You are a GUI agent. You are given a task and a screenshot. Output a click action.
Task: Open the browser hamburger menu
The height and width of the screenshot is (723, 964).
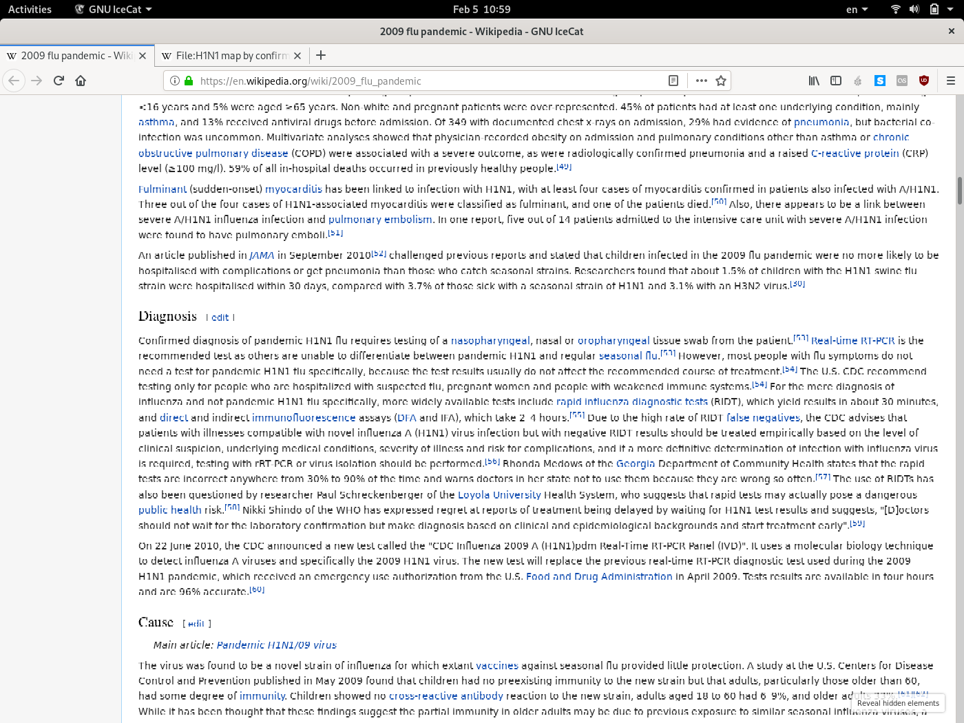[x=951, y=81]
